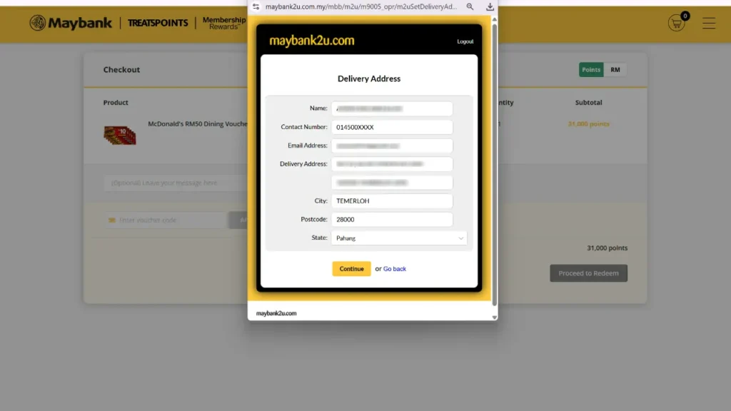Image resolution: width=731 pixels, height=411 pixels.
Task: Click the optional message input field
Action: (x=176, y=183)
